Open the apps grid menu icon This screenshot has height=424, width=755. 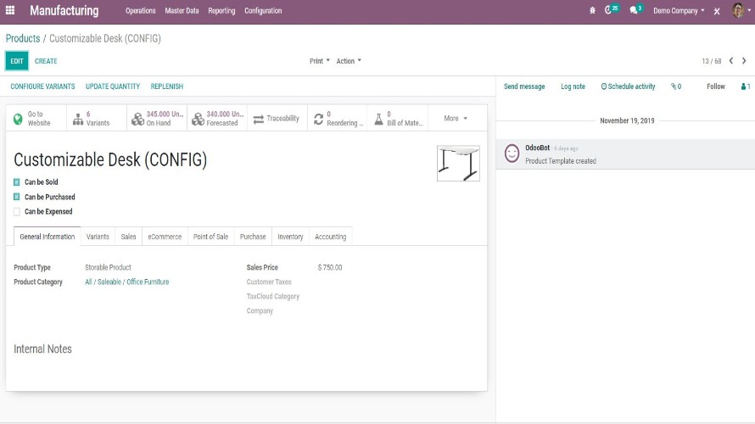10,11
